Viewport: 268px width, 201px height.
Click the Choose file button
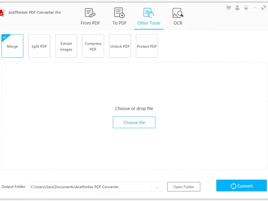134,122
